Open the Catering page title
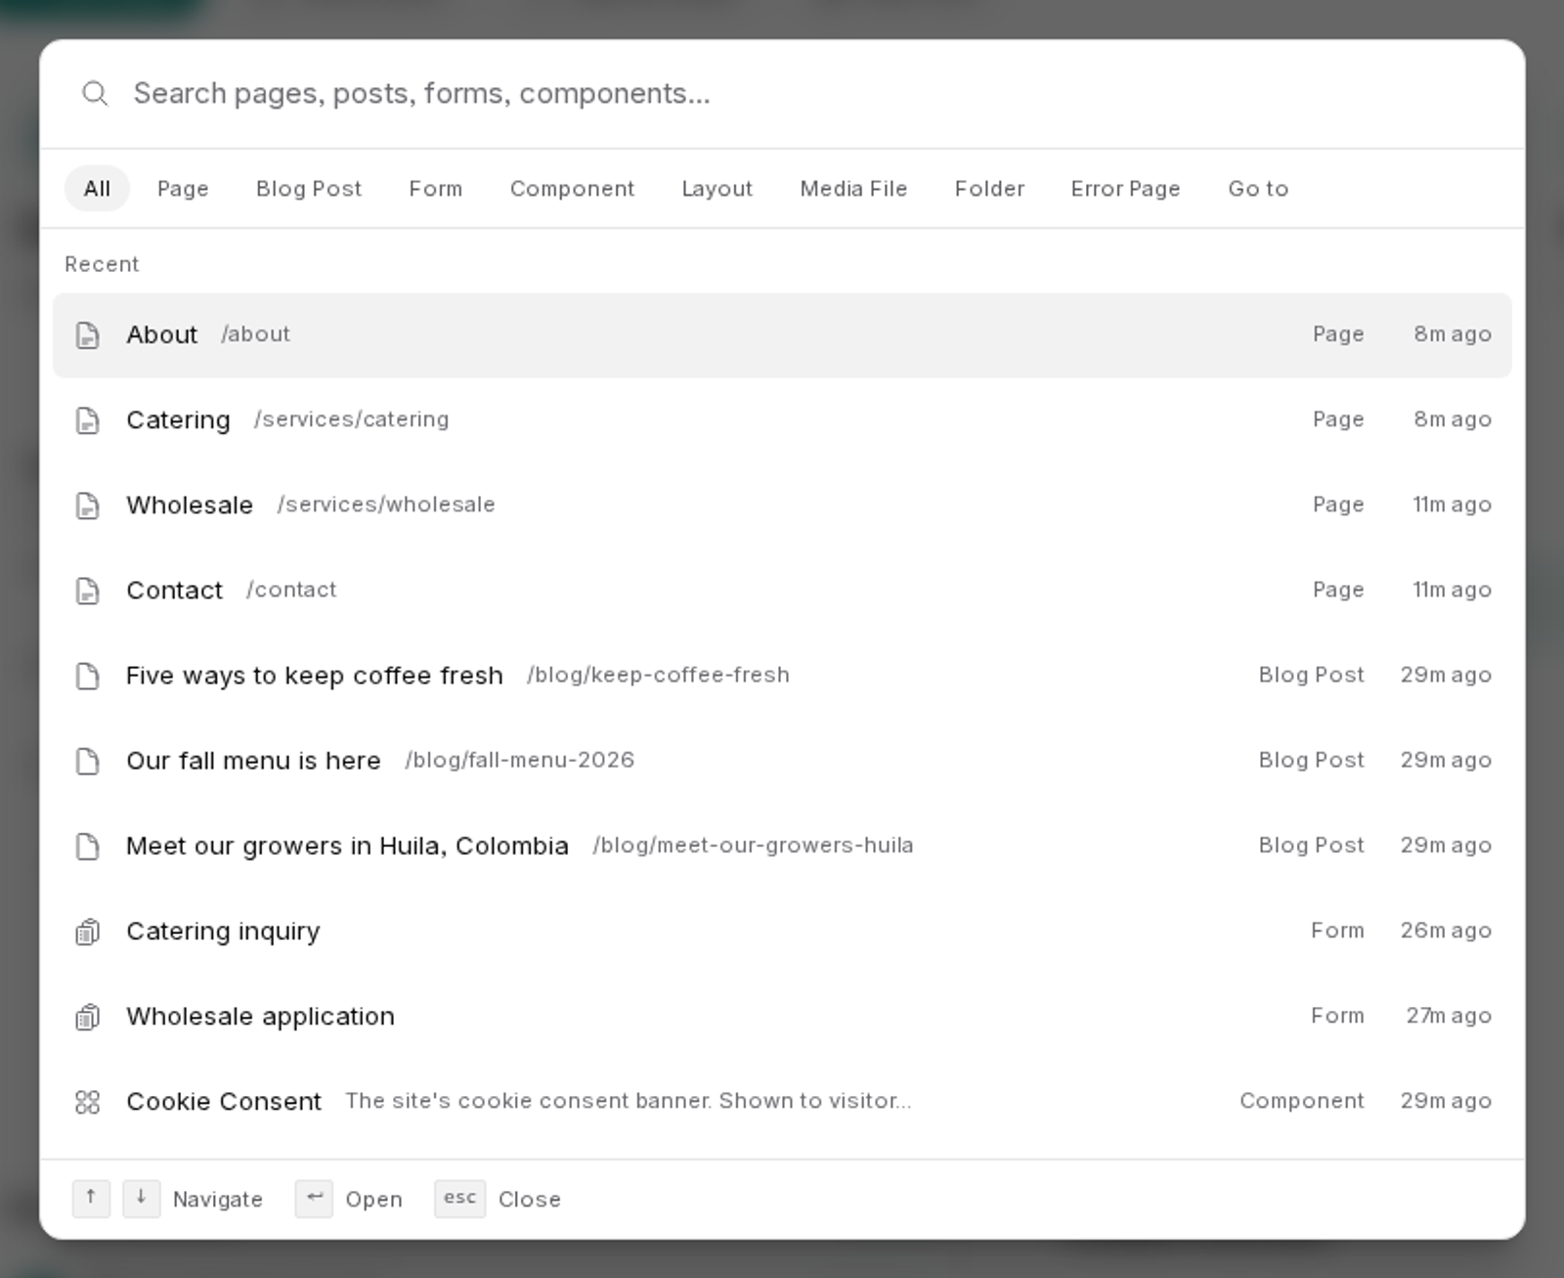Screen dimensions: 1564x1278 coord(178,420)
